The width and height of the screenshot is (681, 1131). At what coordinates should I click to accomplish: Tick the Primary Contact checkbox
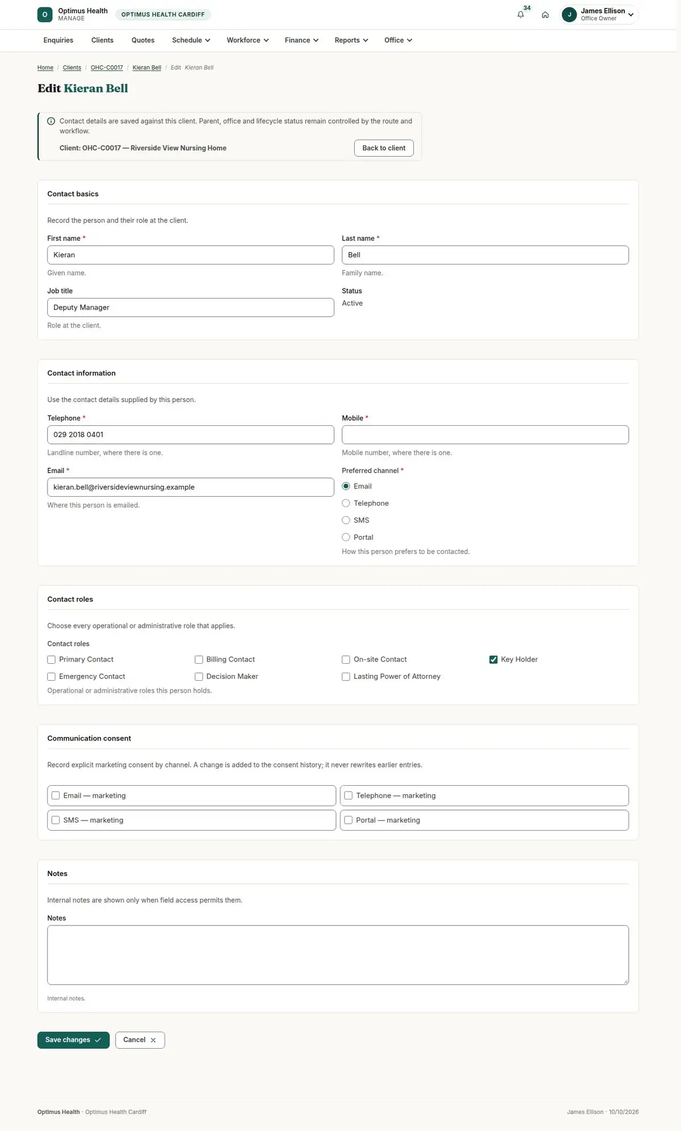coord(52,659)
